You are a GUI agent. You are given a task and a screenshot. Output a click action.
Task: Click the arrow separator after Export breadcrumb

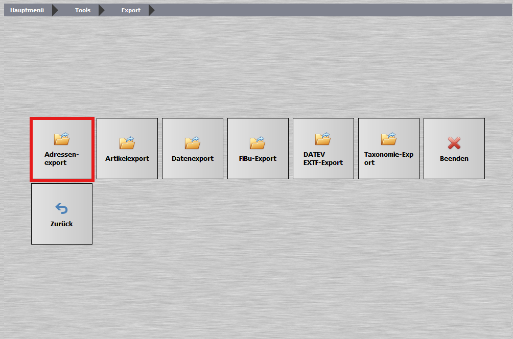[151, 10]
